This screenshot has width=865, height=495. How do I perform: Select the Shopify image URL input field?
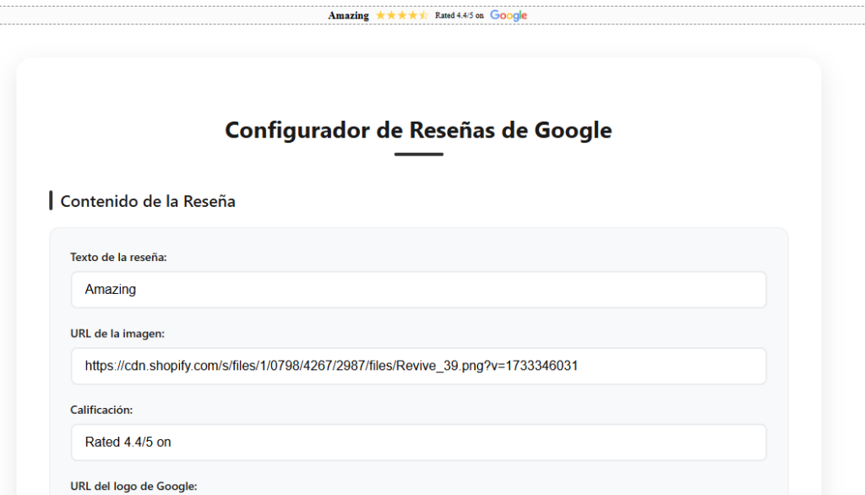pyautogui.click(x=419, y=366)
